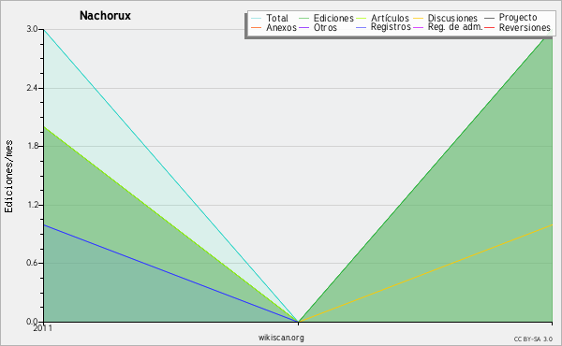
Task: Click the CC BY-SA 3.0 license text
Action: (x=533, y=339)
